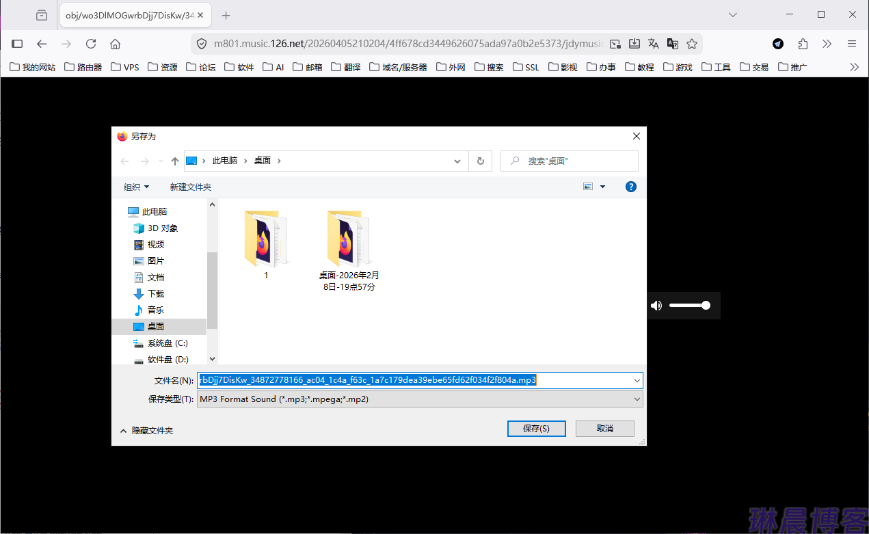Mute audio via the speaker icon
Viewport: 869px width, 534px height.
(x=656, y=306)
